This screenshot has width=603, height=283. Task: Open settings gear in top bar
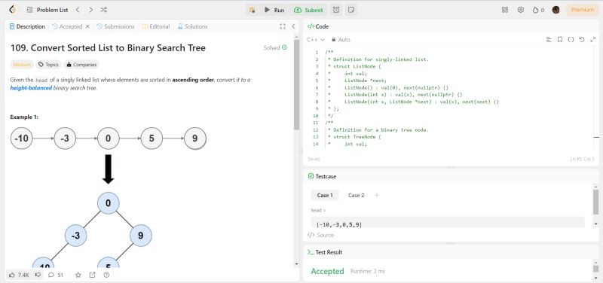coord(521,10)
